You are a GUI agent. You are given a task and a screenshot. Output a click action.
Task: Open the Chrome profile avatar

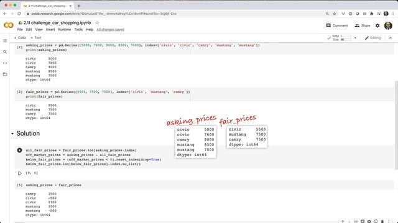pos(386,14)
